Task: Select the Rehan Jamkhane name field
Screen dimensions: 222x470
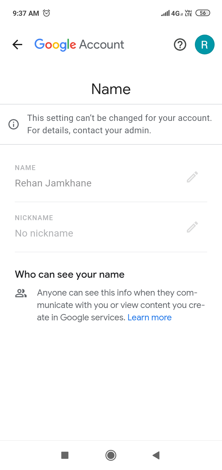Action: 53,183
